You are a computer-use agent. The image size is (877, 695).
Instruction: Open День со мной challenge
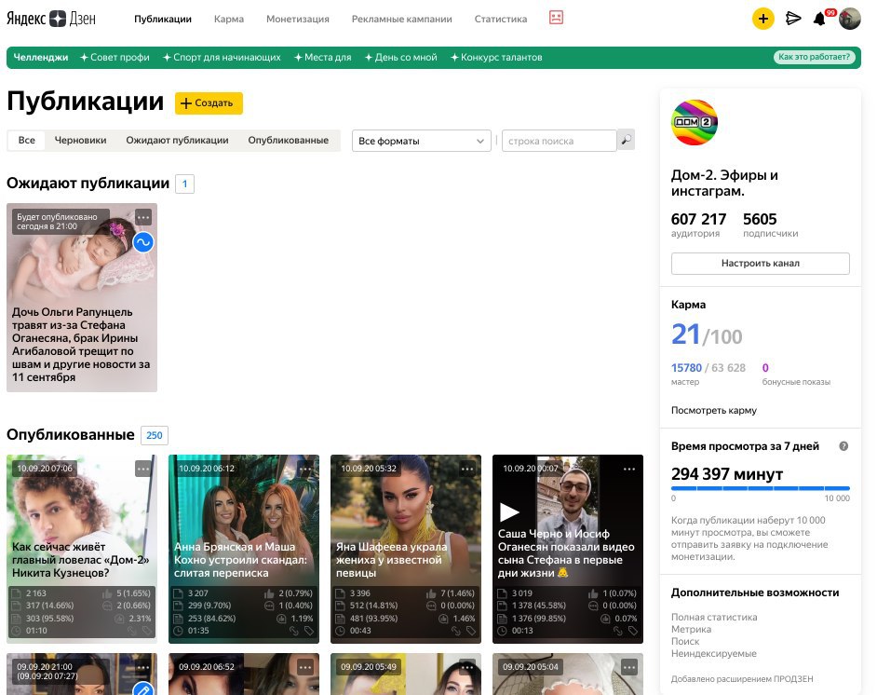pyautogui.click(x=400, y=57)
